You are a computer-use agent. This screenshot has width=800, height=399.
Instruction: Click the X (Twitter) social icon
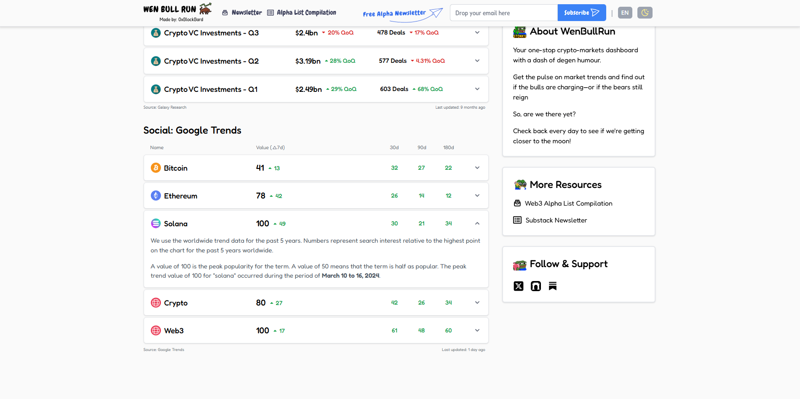[519, 286]
